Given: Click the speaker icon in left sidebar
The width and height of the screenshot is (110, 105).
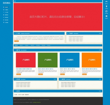Looking at the screenshot, I should [4, 15].
